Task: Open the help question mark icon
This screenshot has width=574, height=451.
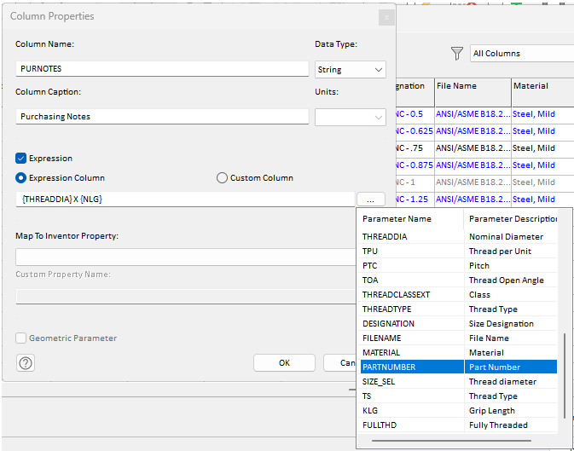Action: [x=26, y=363]
